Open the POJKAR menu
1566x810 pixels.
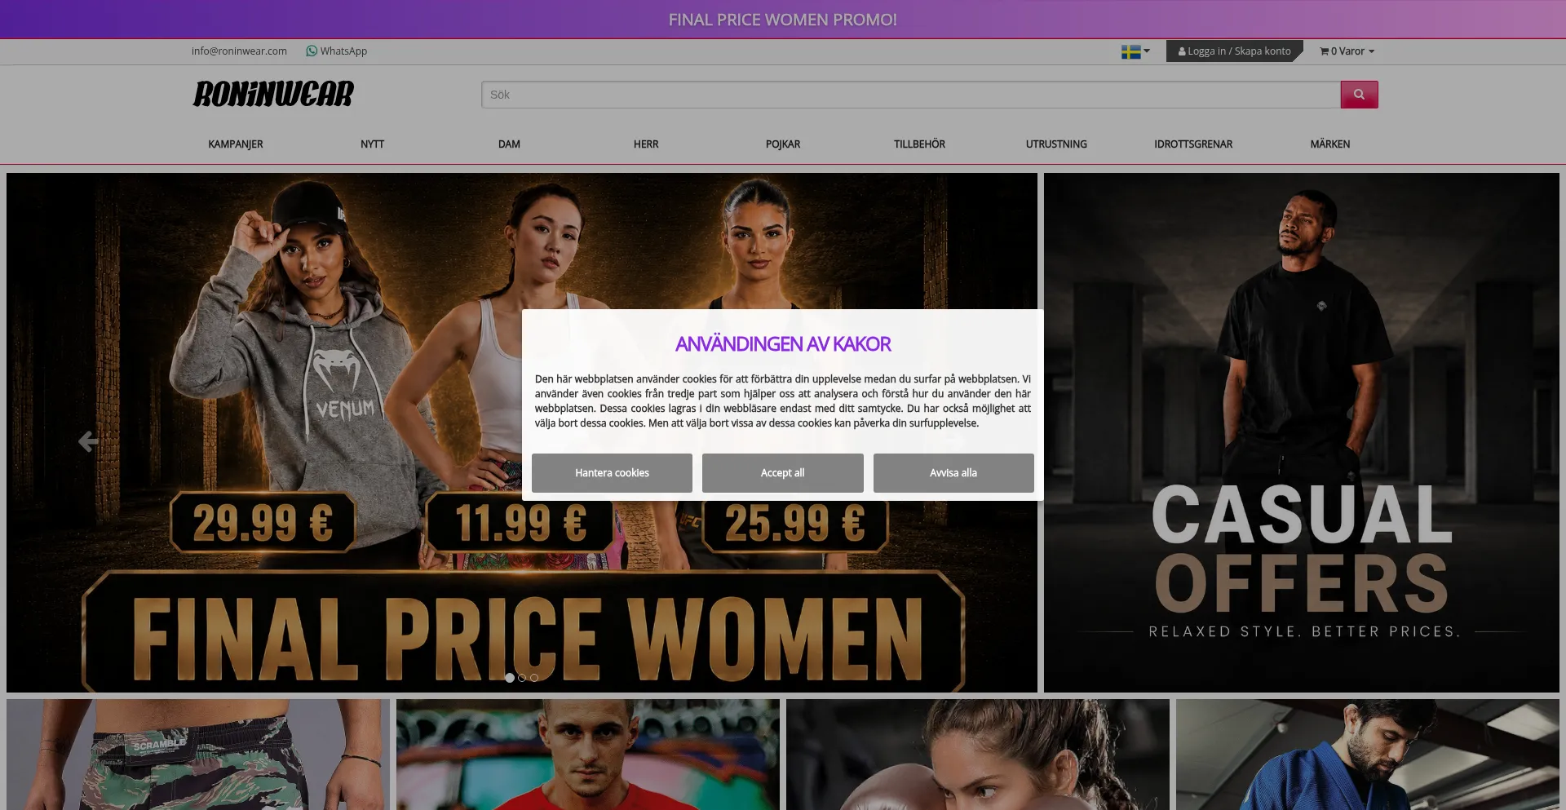click(783, 144)
